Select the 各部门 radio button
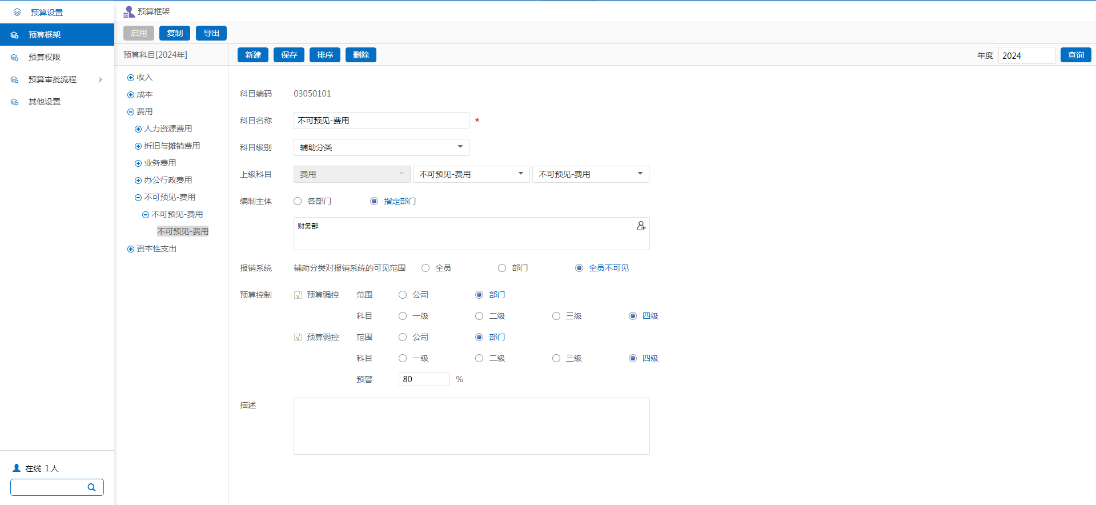Screen dimensions: 1096x505 point(298,201)
